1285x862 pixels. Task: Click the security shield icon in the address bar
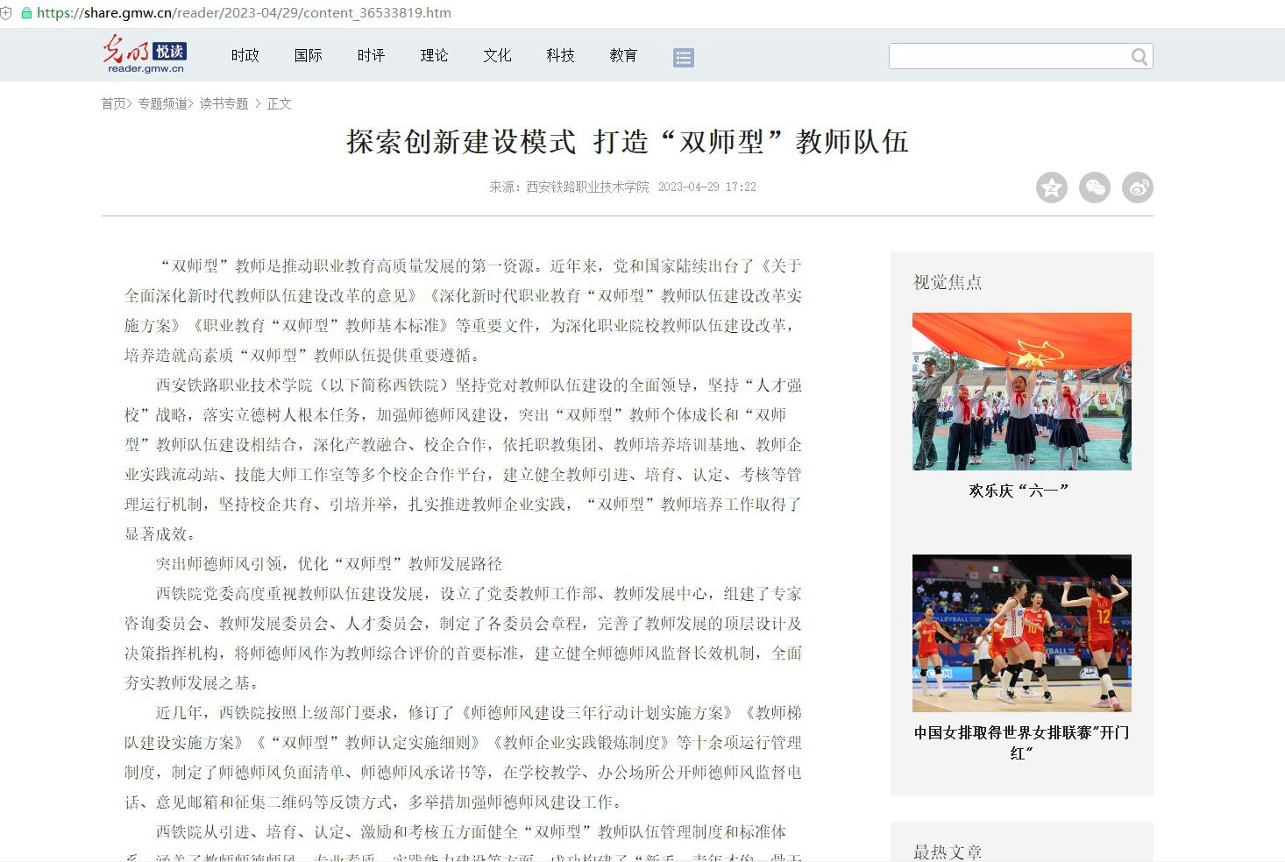[x=6, y=13]
